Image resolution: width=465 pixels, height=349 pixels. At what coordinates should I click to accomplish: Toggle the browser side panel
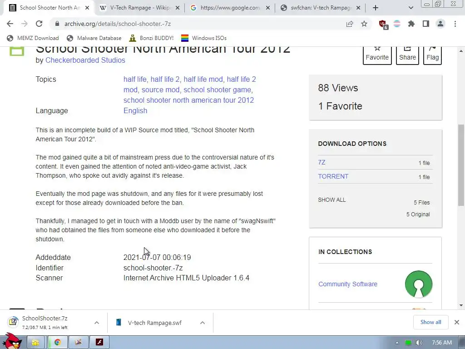pyautogui.click(x=426, y=24)
